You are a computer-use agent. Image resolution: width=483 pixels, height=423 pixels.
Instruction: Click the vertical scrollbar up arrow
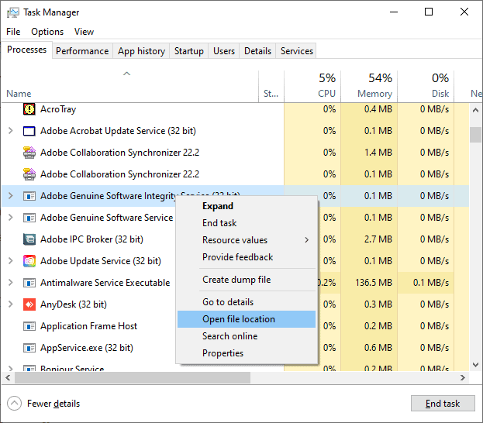pyautogui.click(x=475, y=110)
